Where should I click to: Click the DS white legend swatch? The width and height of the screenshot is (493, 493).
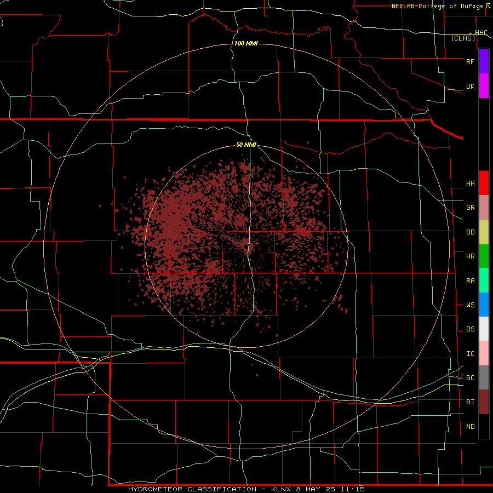click(484, 329)
